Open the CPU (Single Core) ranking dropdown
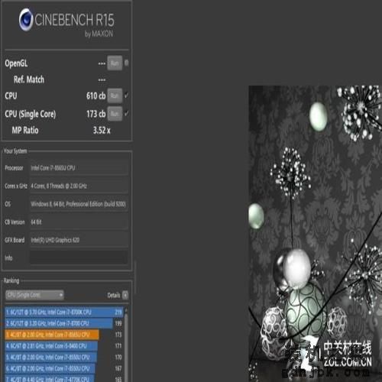 [x=34, y=295]
